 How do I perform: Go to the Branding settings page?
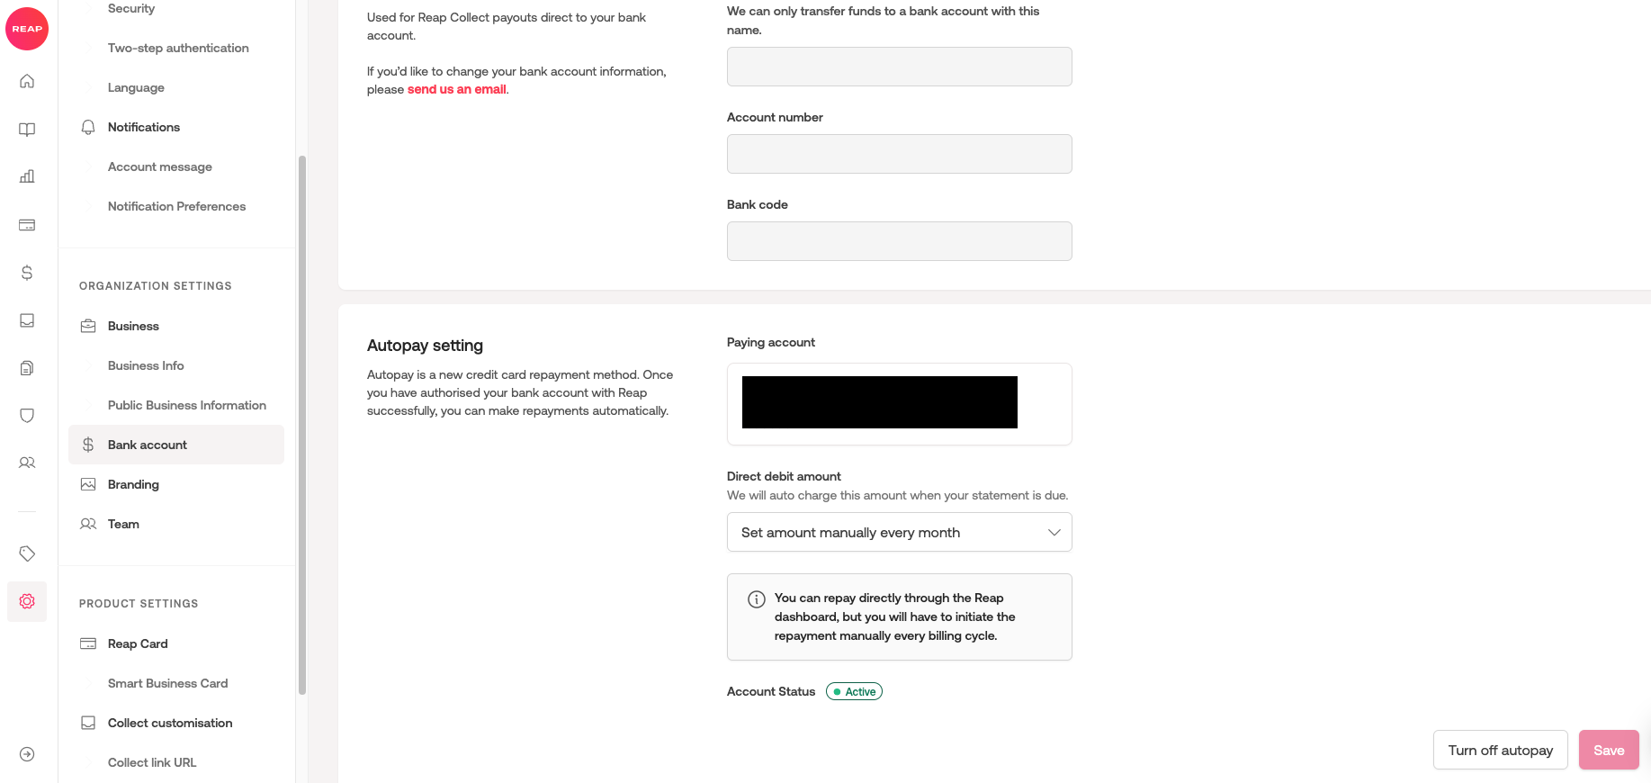coord(133,484)
